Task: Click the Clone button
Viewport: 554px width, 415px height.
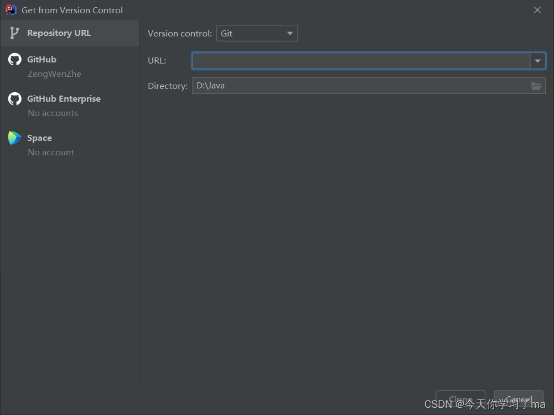Action: [460, 400]
